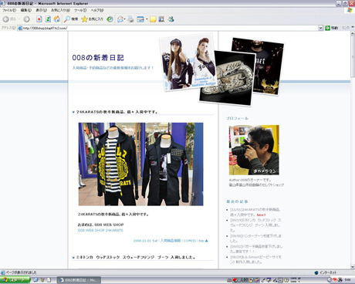Open the 編集 (Edit) menu
This screenshot has height=284, width=355.
(x=26, y=10)
